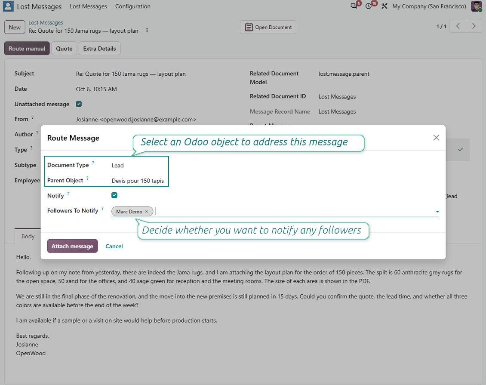Open Parent Object field Devis pour 150 tapis

138,181
